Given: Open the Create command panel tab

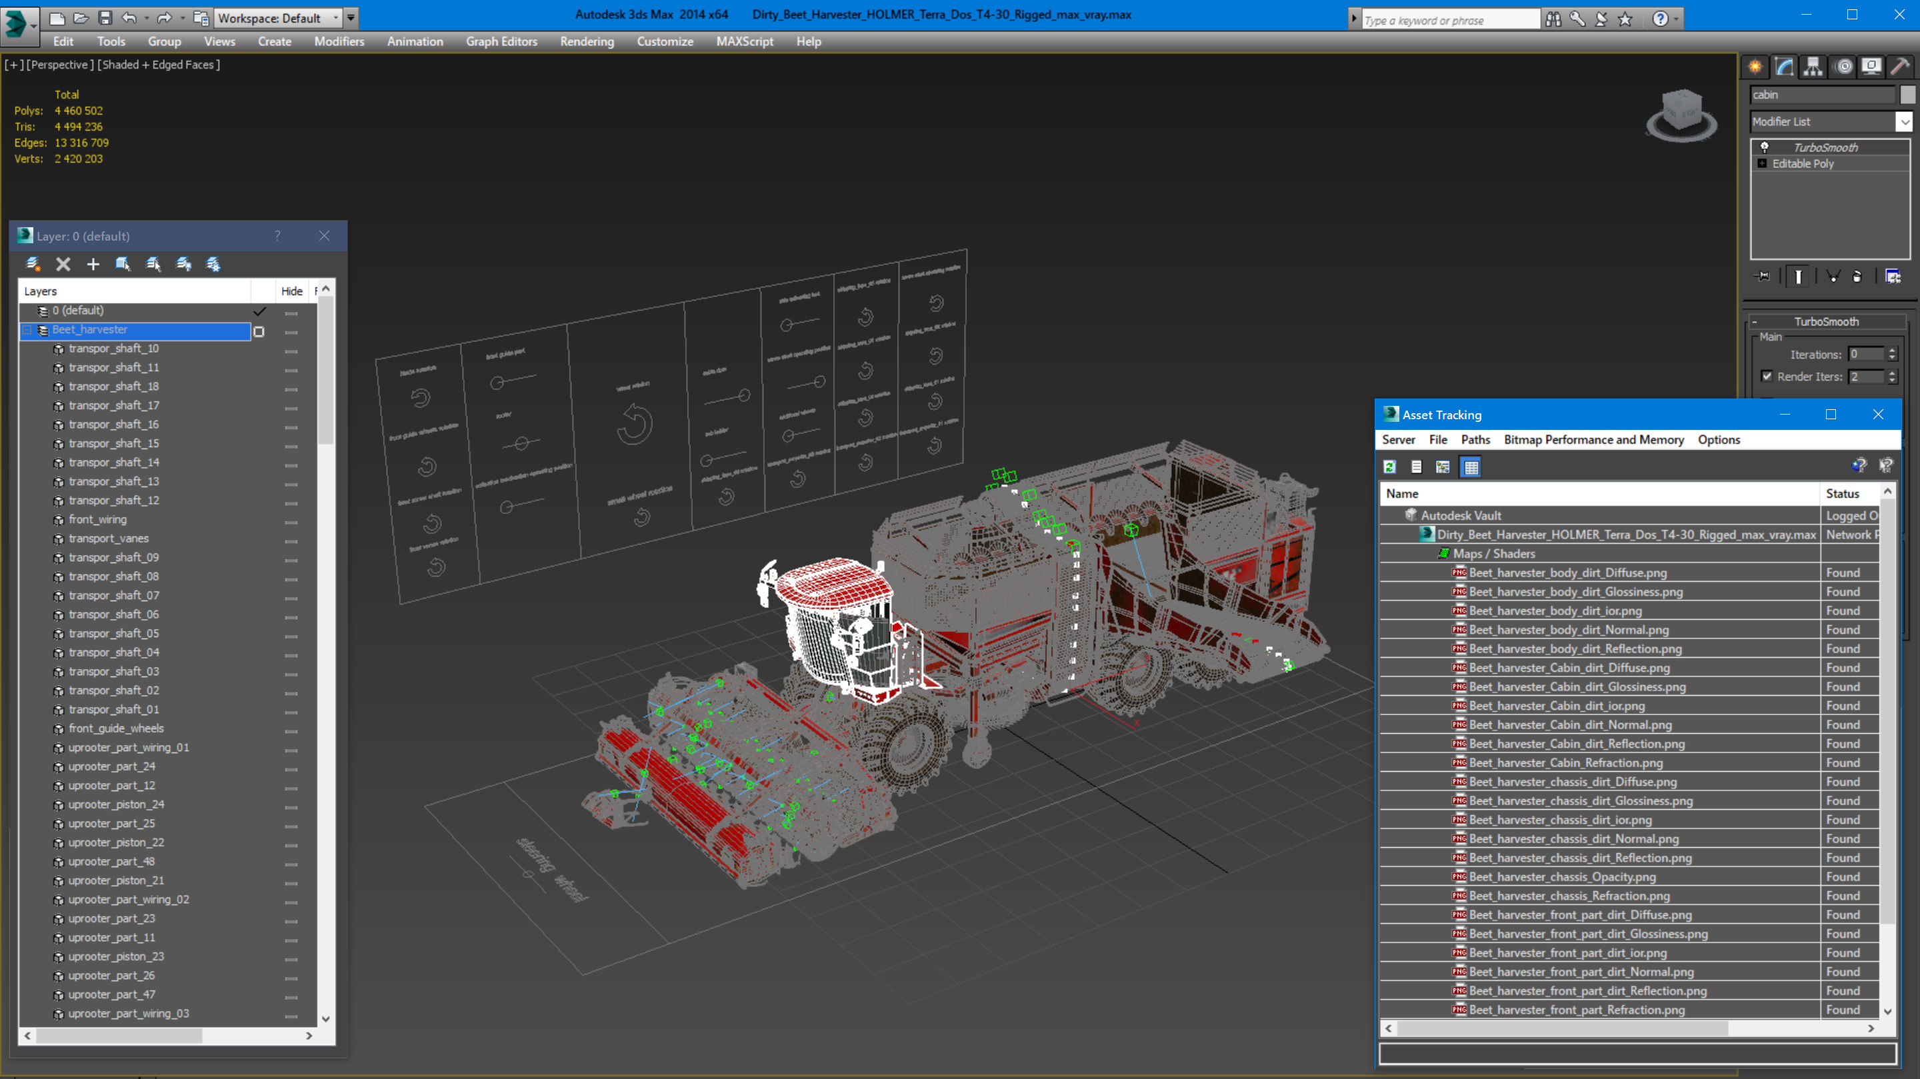Looking at the screenshot, I should point(1755,67).
